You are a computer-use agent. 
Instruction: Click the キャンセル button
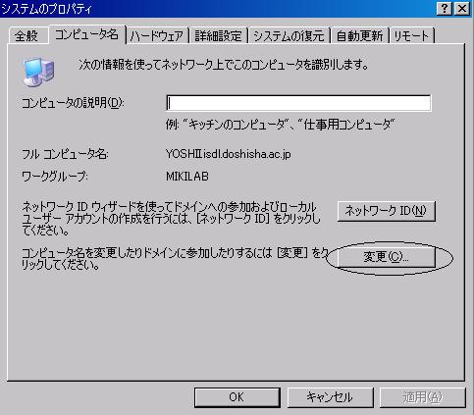pos(330,397)
